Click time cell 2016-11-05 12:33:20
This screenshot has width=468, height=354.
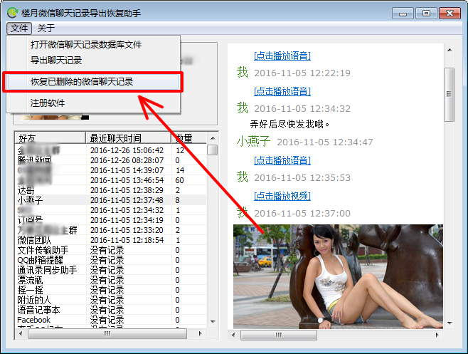pos(127,230)
